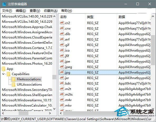Click the App folder icon in tree
156x122 pixels.
tap(4, 69)
